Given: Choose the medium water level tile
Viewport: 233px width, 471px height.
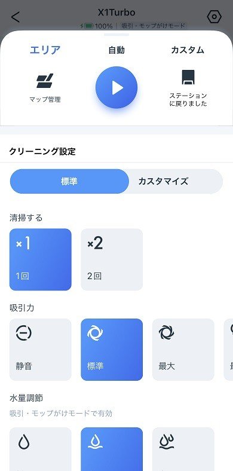Looking at the screenshot, I should (112, 449).
